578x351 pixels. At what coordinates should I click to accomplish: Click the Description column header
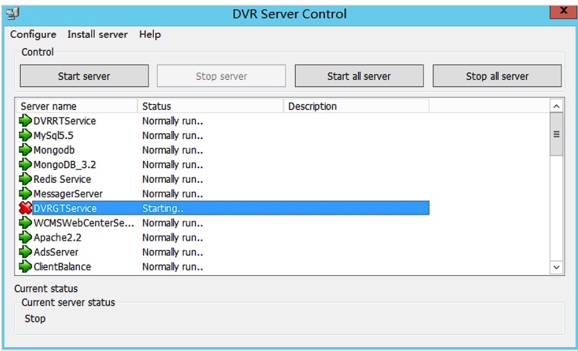pos(356,106)
